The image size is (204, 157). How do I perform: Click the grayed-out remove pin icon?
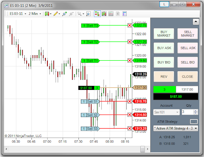click(x=71, y=14)
